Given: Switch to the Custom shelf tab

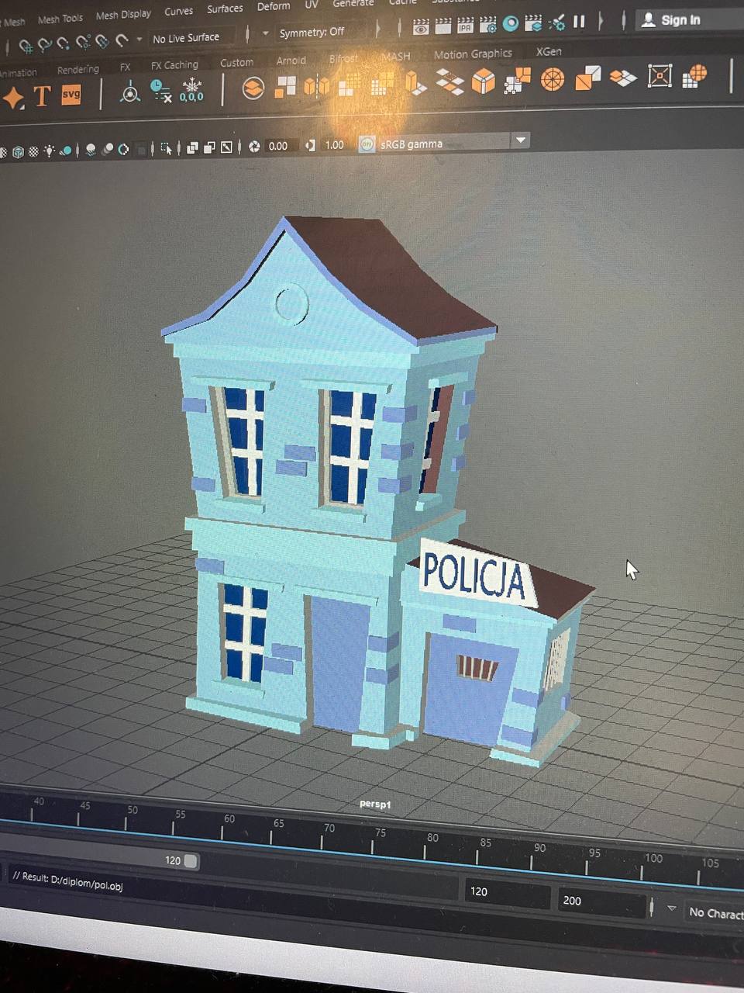Looking at the screenshot, I should pos(236,63).
